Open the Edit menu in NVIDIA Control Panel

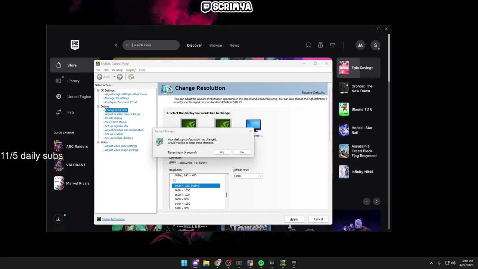click(106, 70)
